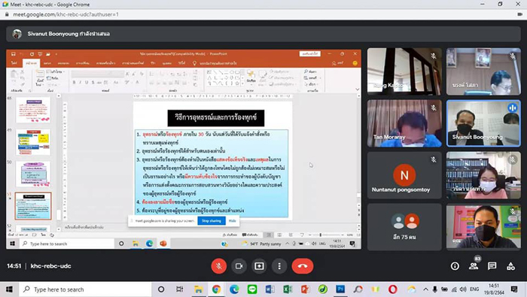Image resolution: width=527 pixels, height=297 pixels.
Task: Open LINE app in the taskbar
Action: [252, 289]
